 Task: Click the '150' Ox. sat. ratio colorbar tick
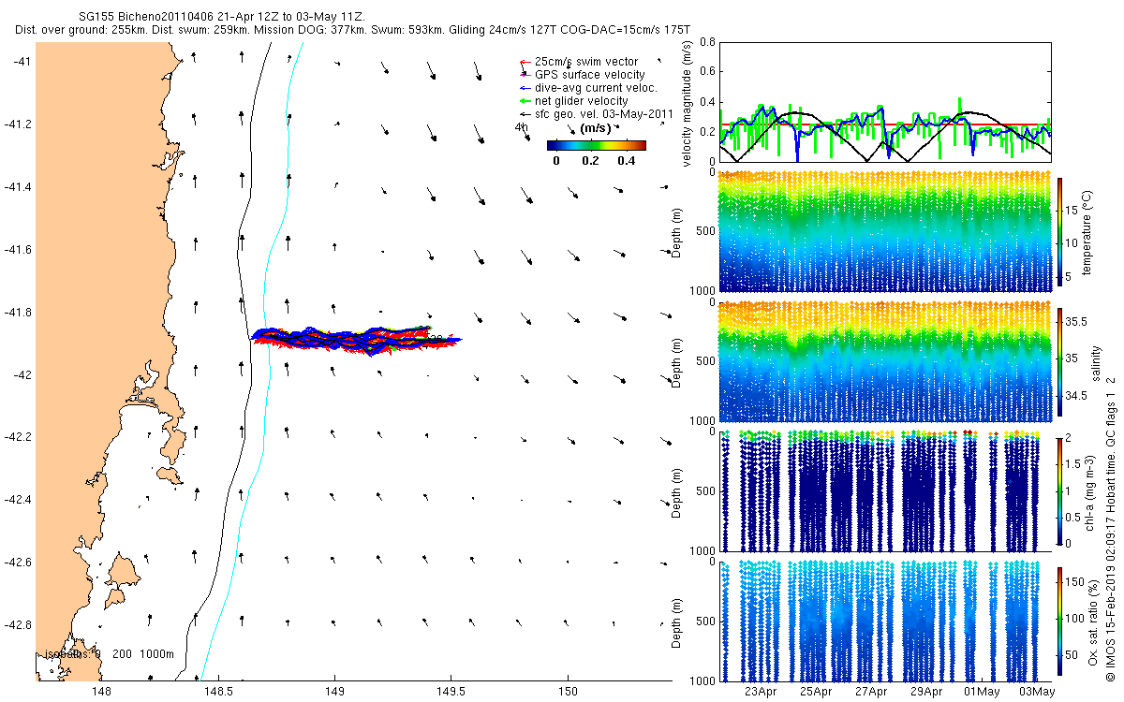pos(1076,581)
